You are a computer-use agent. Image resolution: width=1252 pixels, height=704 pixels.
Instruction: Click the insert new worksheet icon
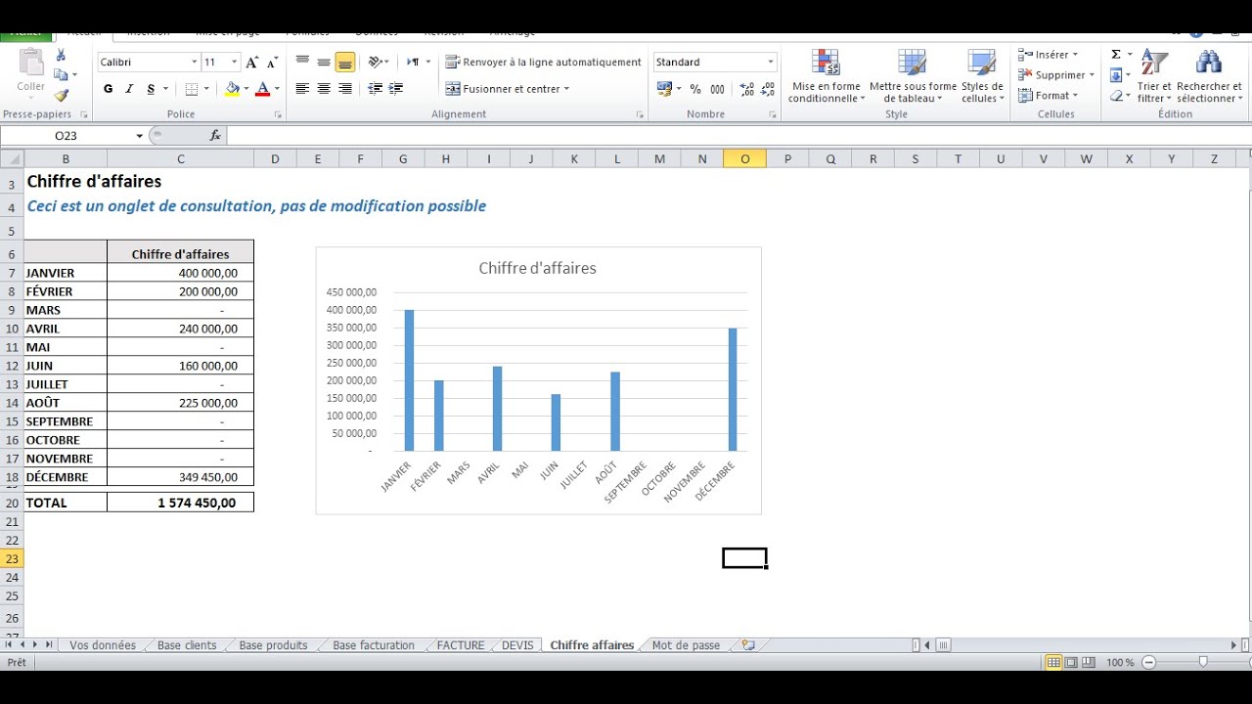point(748,645)
